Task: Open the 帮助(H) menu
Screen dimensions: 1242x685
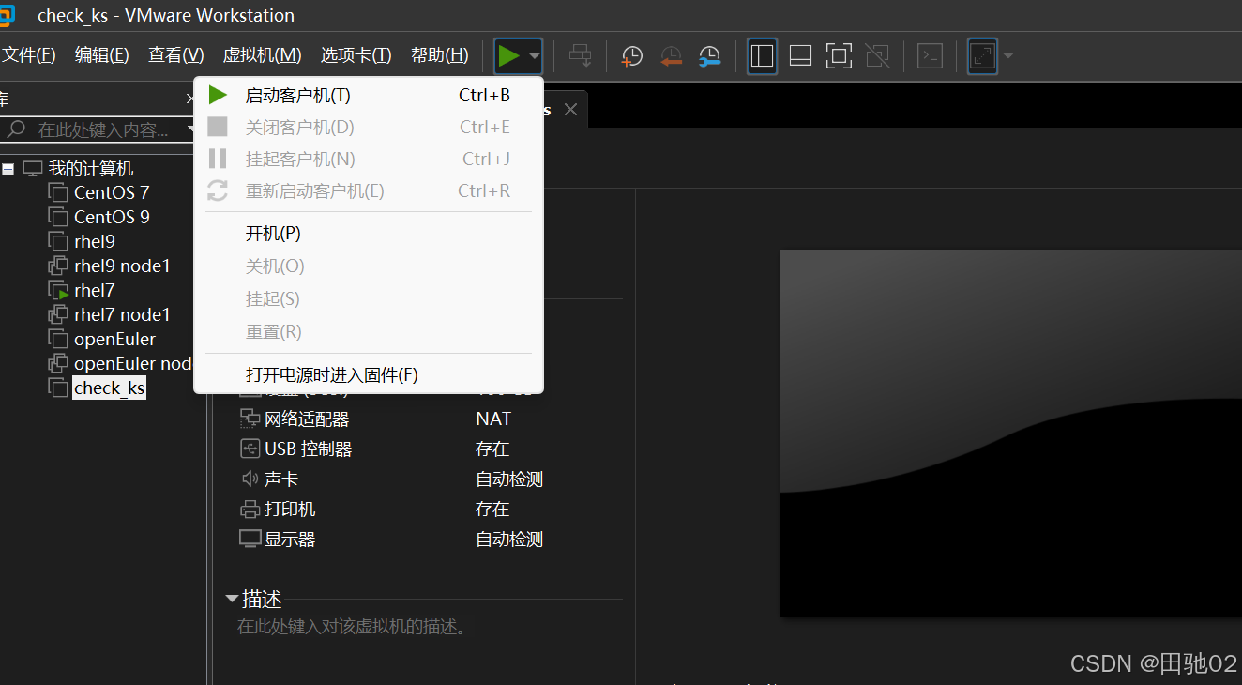Action: (440, 55)
